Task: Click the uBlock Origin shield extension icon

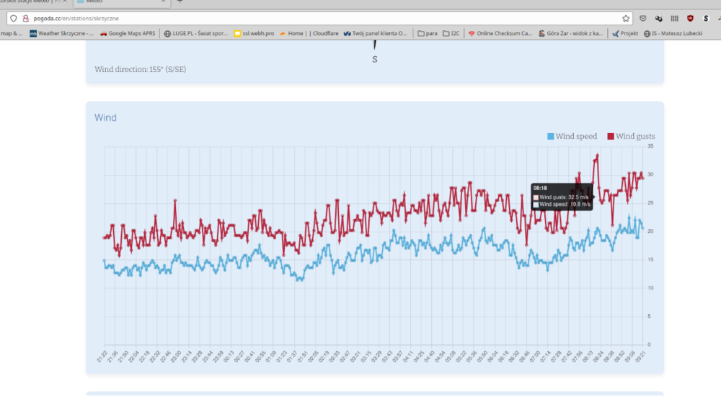Action: click(x=690, y=19)
